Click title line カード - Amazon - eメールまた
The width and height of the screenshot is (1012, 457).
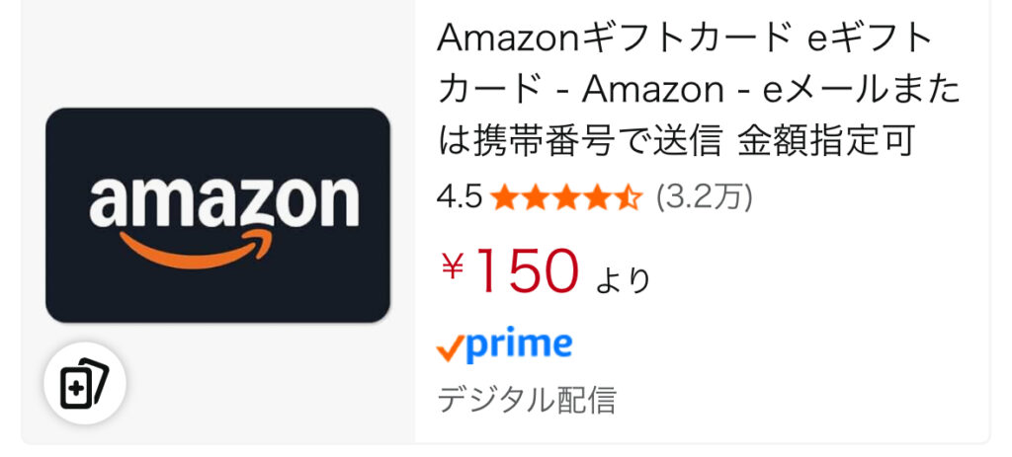coord(699,91)
